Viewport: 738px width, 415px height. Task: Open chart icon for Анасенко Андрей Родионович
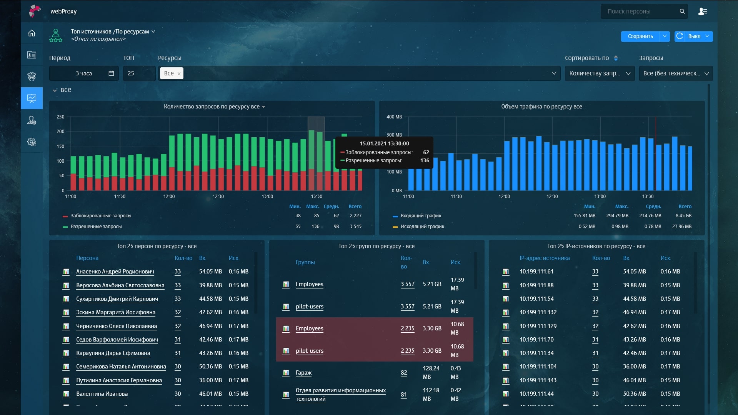point(66,272)
